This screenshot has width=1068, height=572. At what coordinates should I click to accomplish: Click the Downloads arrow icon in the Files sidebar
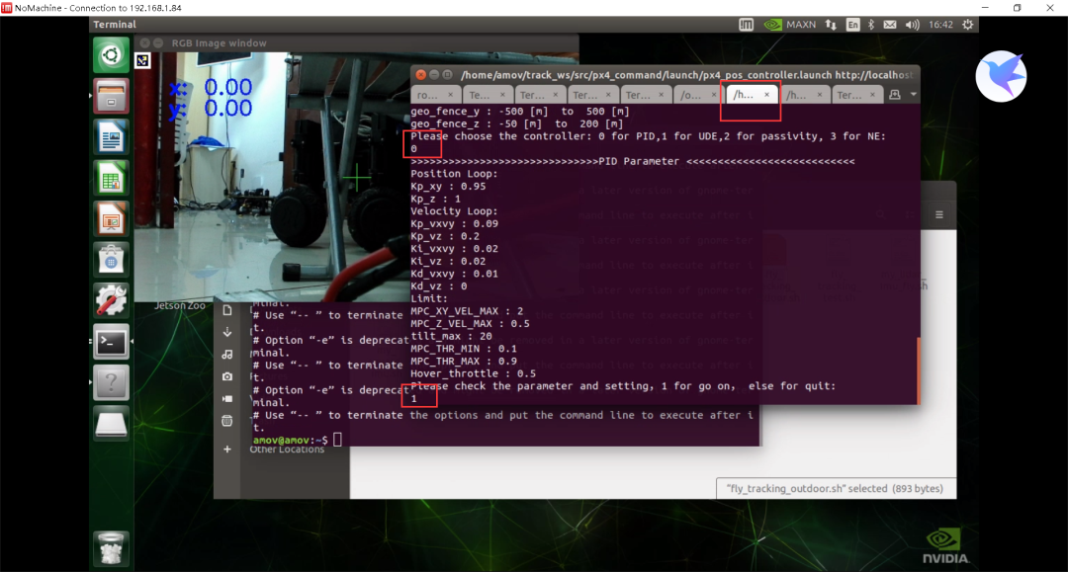[x=227, y=332]
